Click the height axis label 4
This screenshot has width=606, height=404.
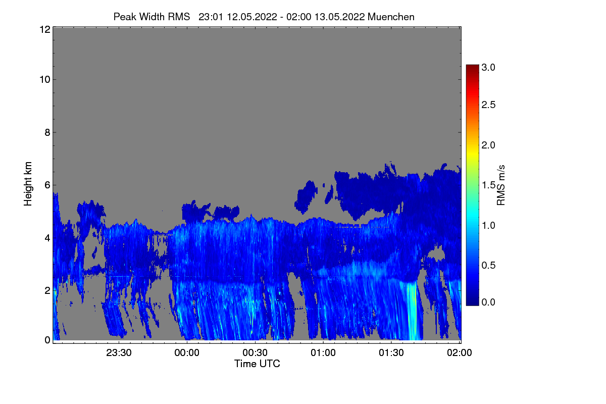[47, 237]
